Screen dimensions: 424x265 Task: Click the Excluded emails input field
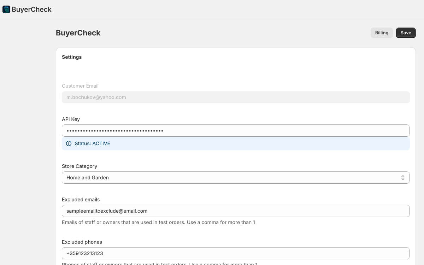pos(236,211)
